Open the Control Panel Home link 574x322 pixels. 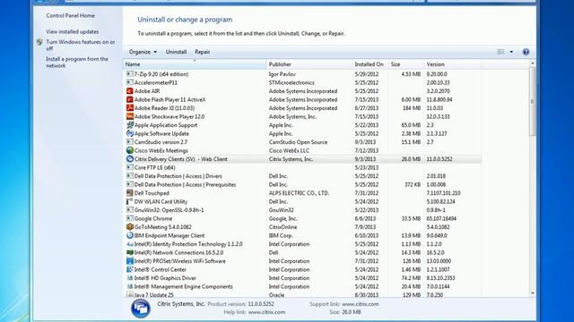(x=70, y=16)
